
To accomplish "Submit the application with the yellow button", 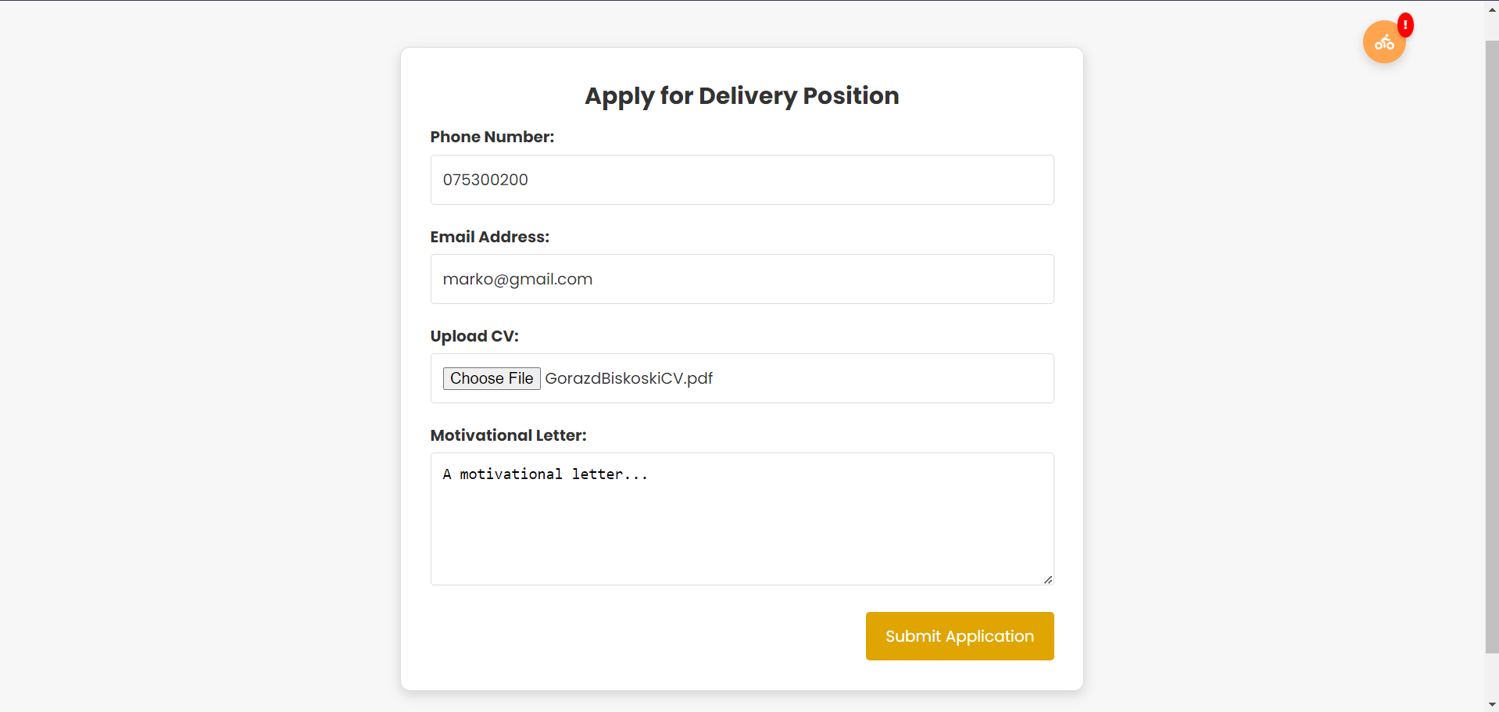I will pyautogui.click(x=959, y=636).
